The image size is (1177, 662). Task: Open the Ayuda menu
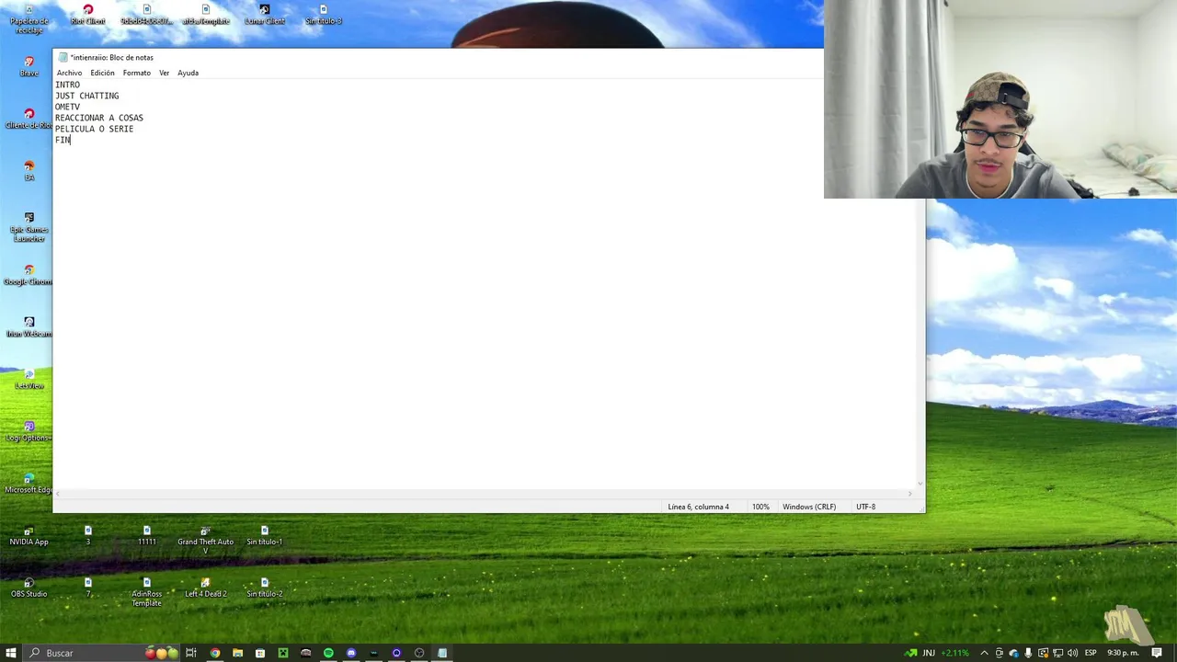(188, 73)
